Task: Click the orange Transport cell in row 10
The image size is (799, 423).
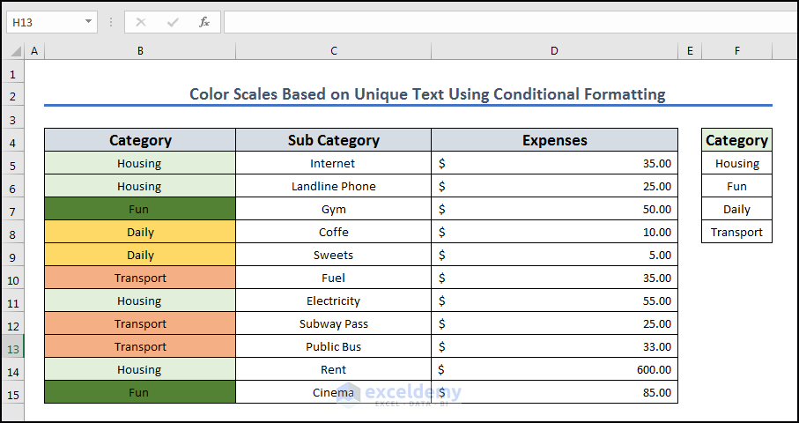Action: [140, 278]
